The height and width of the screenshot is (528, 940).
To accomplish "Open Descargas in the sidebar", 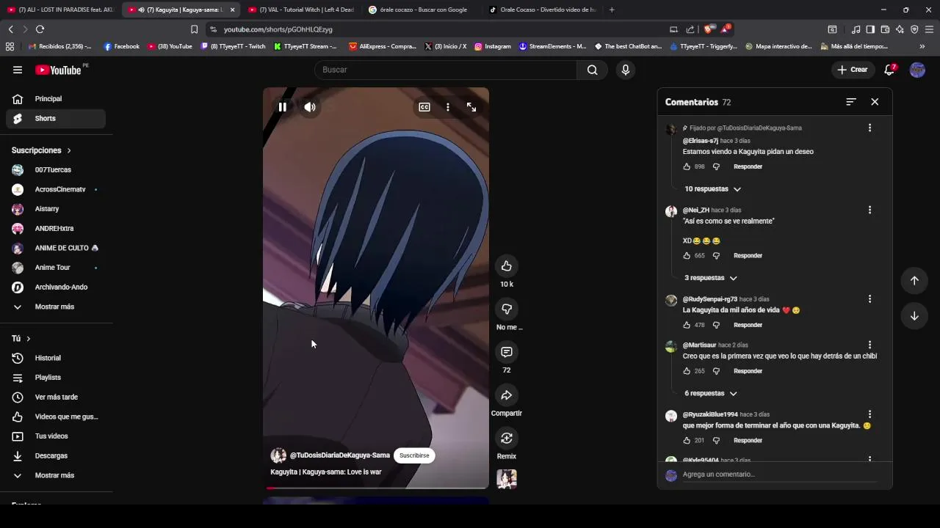I will point(56,456).
